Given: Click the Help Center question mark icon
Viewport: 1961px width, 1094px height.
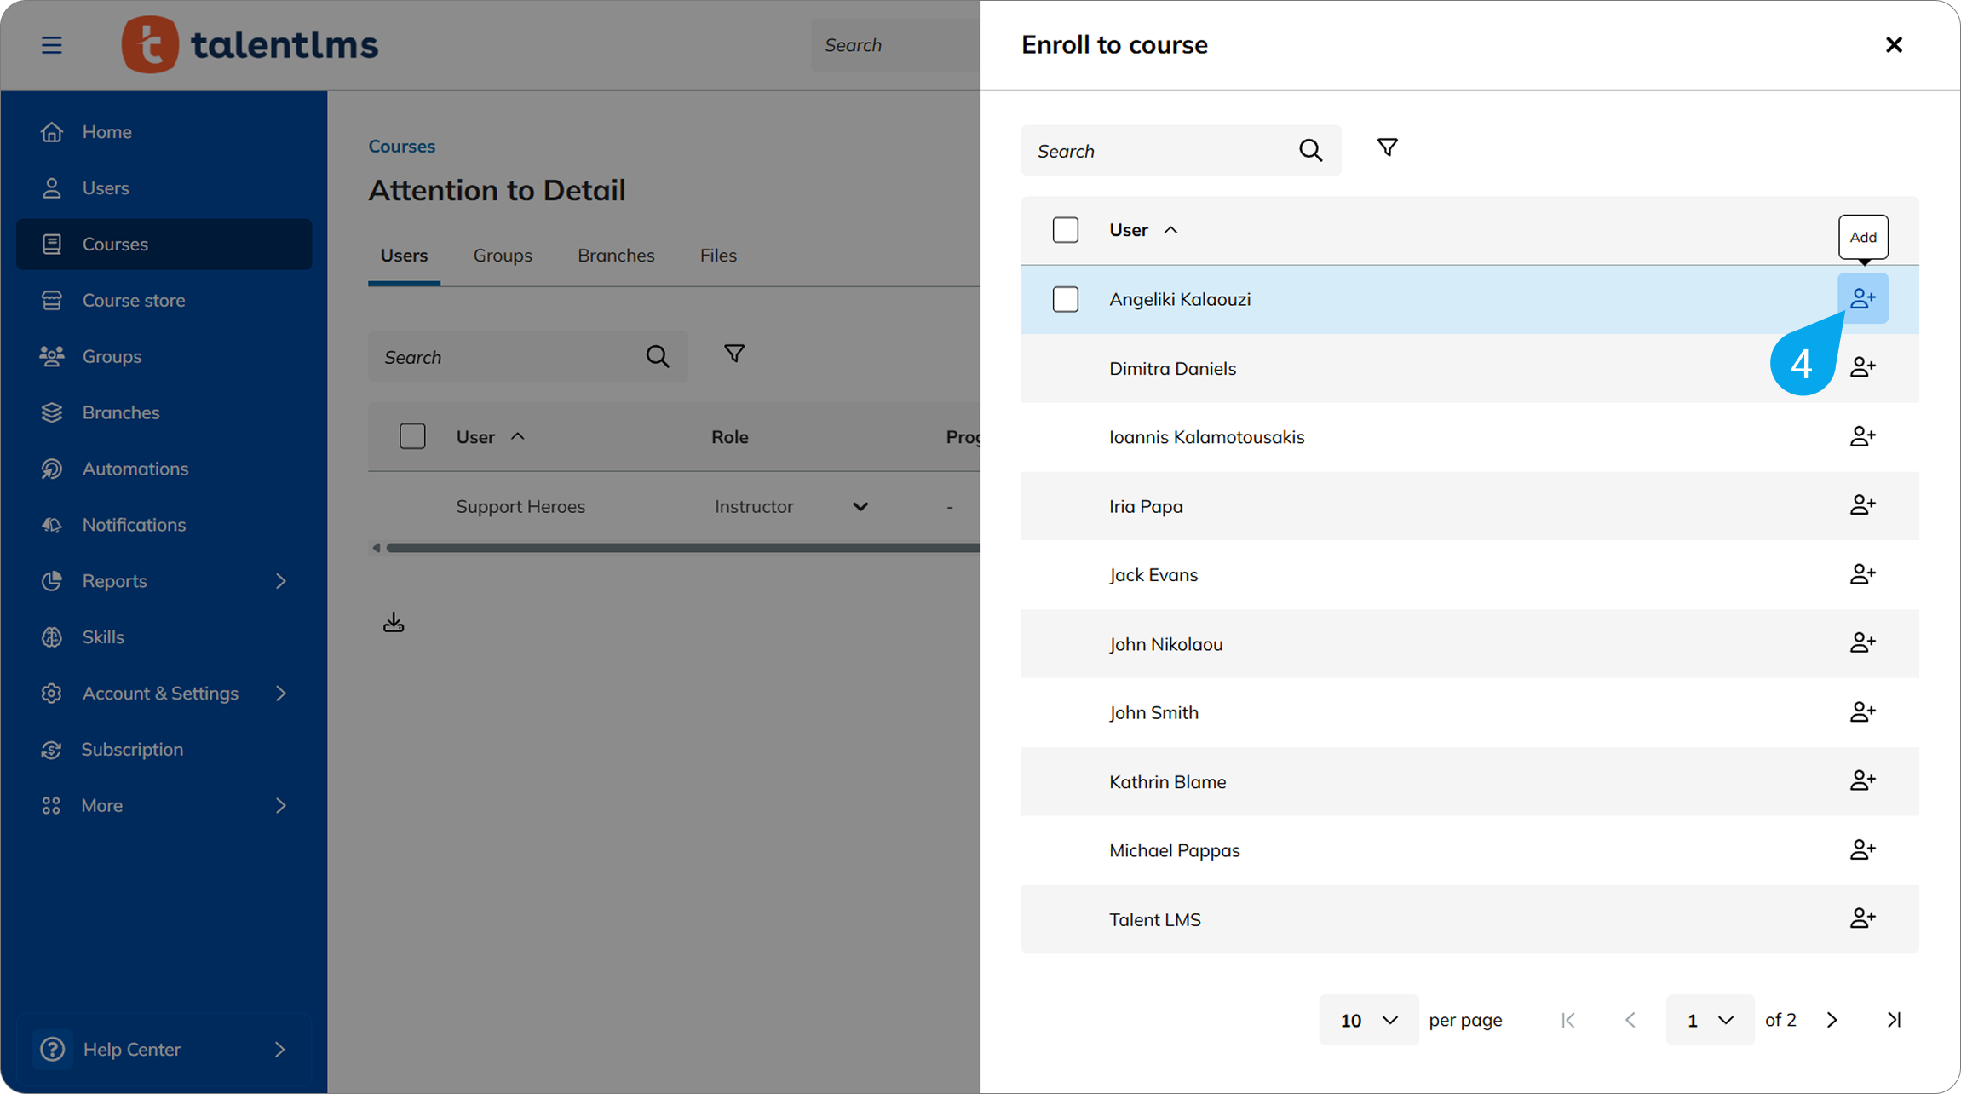Looking at the screenshot, I should tap(52, 1049).
